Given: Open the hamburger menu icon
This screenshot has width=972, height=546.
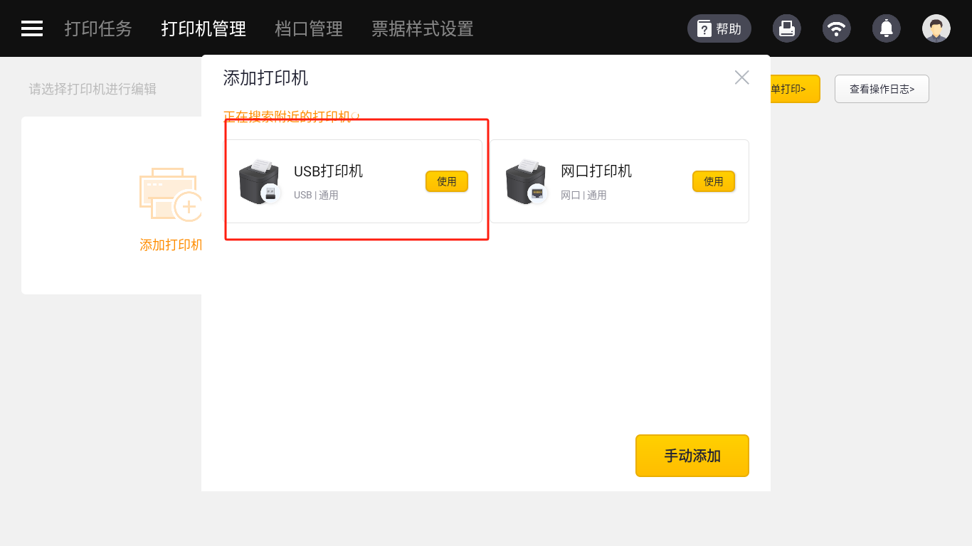Looking at the screenshot, I should (32, 28).
